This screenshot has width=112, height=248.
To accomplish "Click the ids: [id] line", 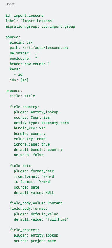I will 19,80.
